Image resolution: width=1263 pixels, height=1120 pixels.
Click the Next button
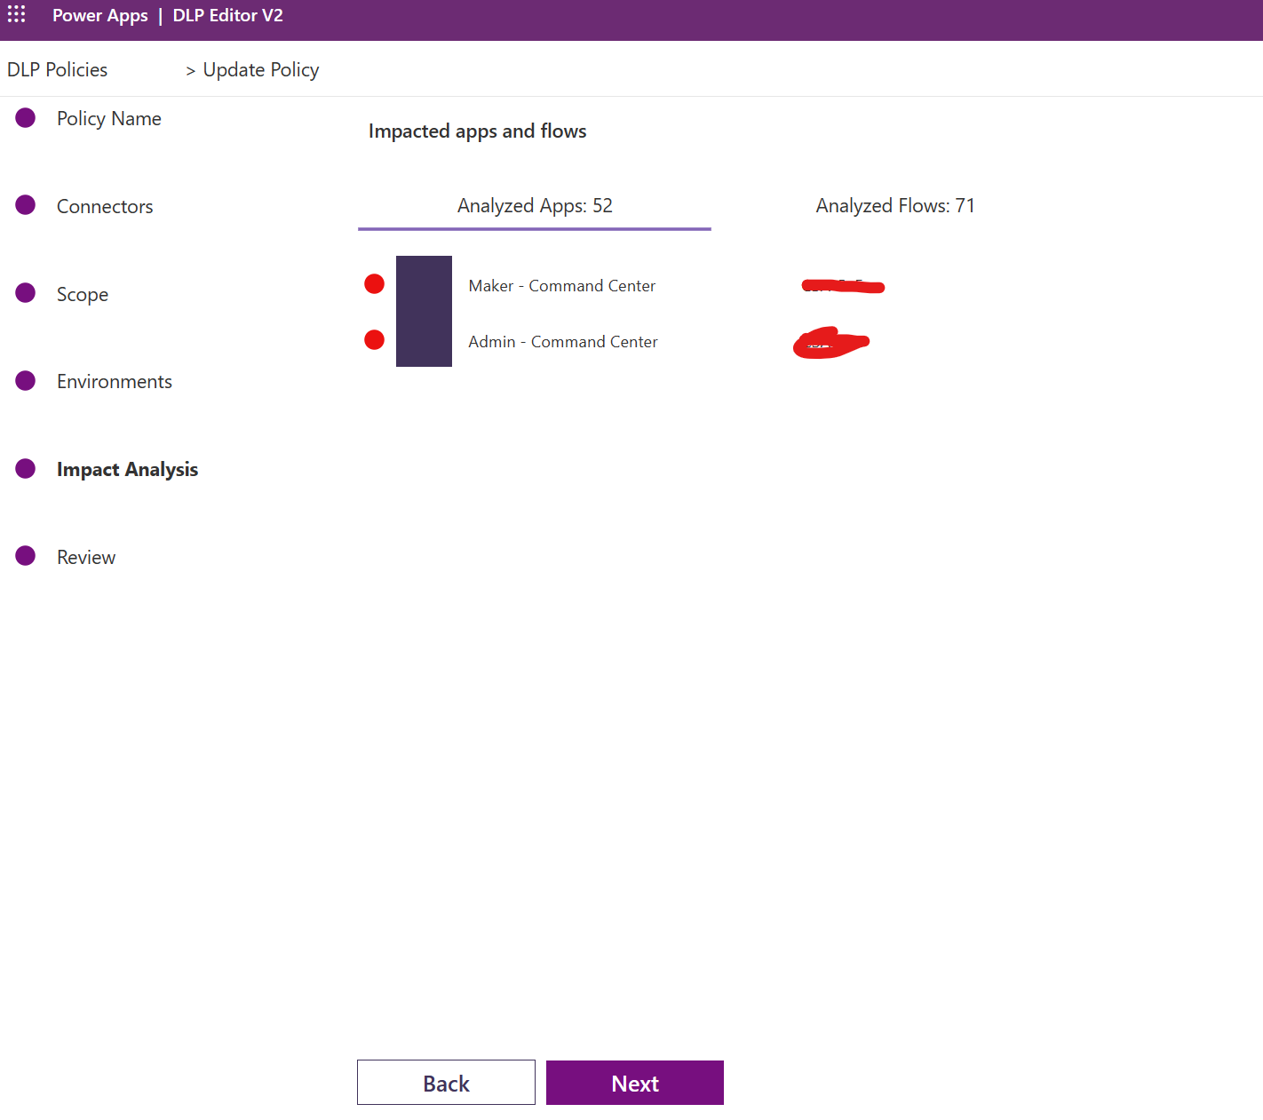(x=634, y=1082)
